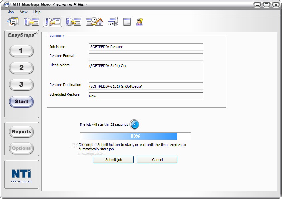Click the 'Job Name' label
Screen dimensions: 282x199
[x=57, y=47]
